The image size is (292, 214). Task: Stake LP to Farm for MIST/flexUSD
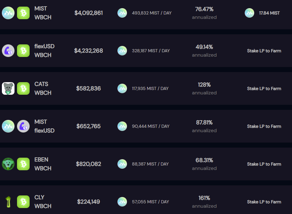pyautogui.click(x=264, y=126)
